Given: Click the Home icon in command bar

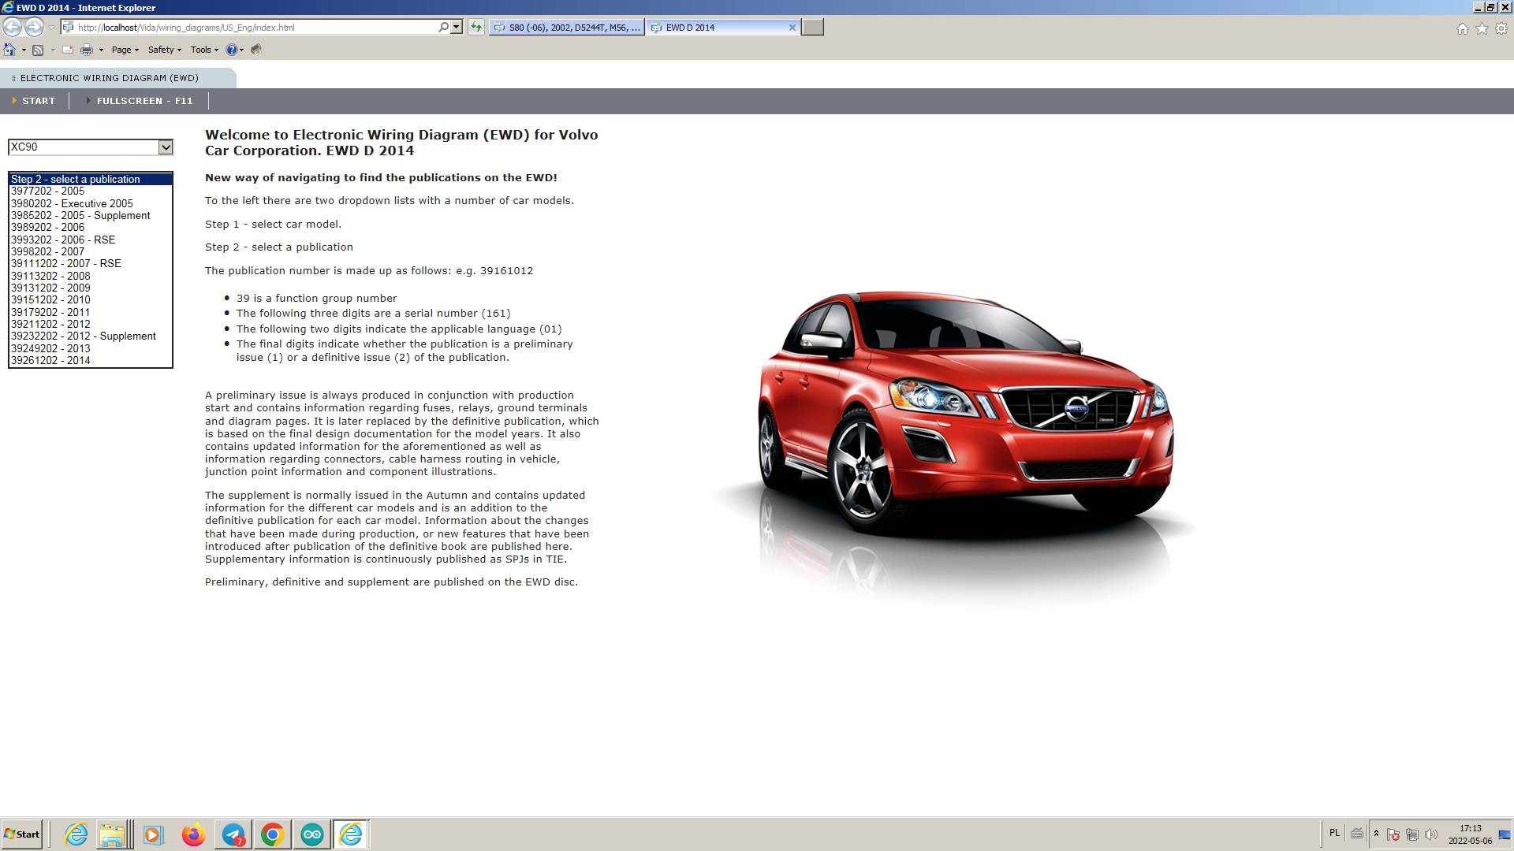Looking at the screenshot, I should point(9,50).
